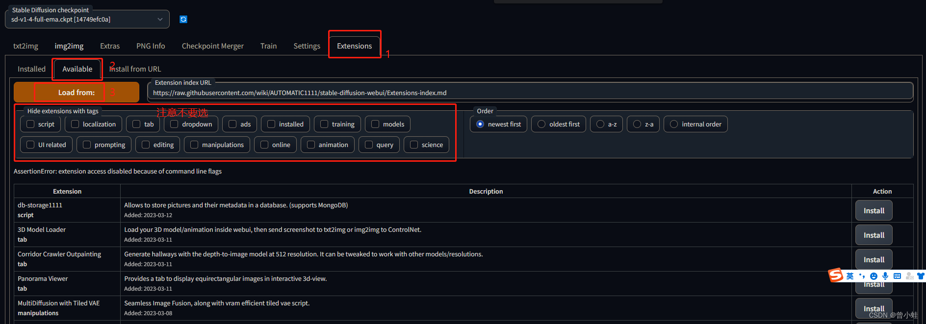Click the Extension column header
This screenshot has height=324, width=926.
[x=67, y=192]
